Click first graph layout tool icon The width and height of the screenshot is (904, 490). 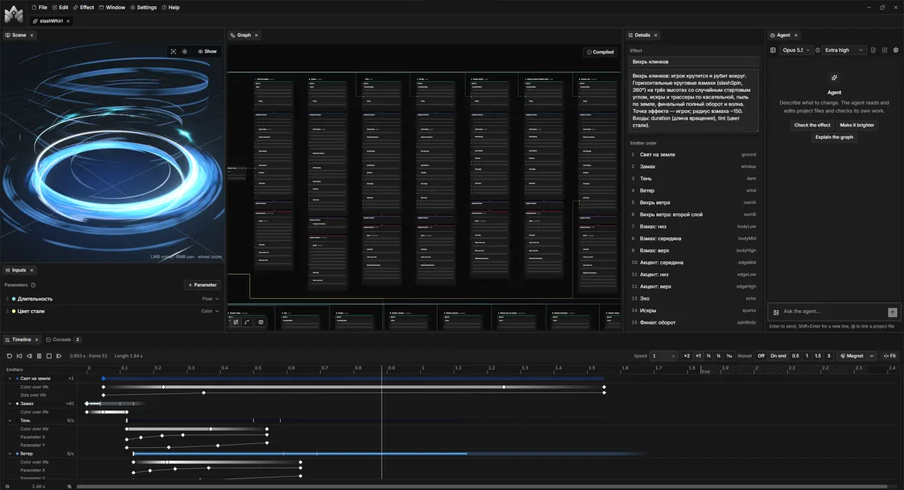click(x=235, y=321)
